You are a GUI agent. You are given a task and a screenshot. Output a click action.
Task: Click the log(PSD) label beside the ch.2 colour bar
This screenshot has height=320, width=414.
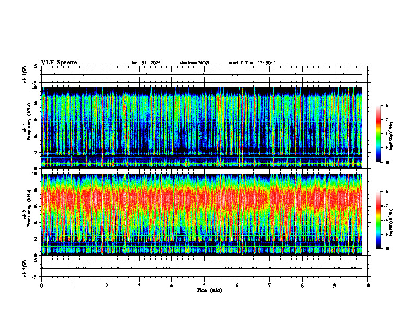(391, 222)
